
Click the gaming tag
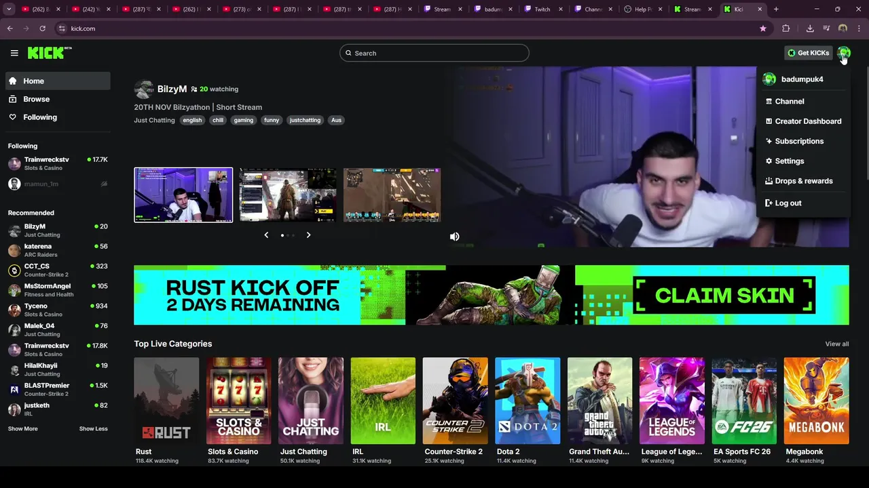(x=244, y=120)
